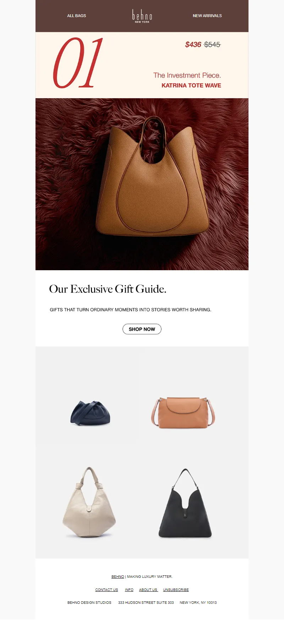Open the CONTACT US link
284x633 pixels.
106,590
